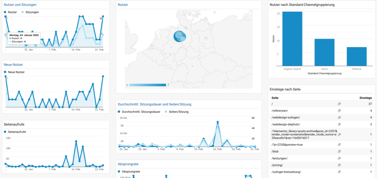Open the "Nutzer" map widget title
This screenshot has height=178, width=377.
click(123, 4)
